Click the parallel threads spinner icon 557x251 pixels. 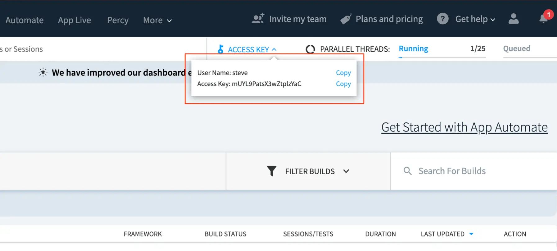coord(310,49)
